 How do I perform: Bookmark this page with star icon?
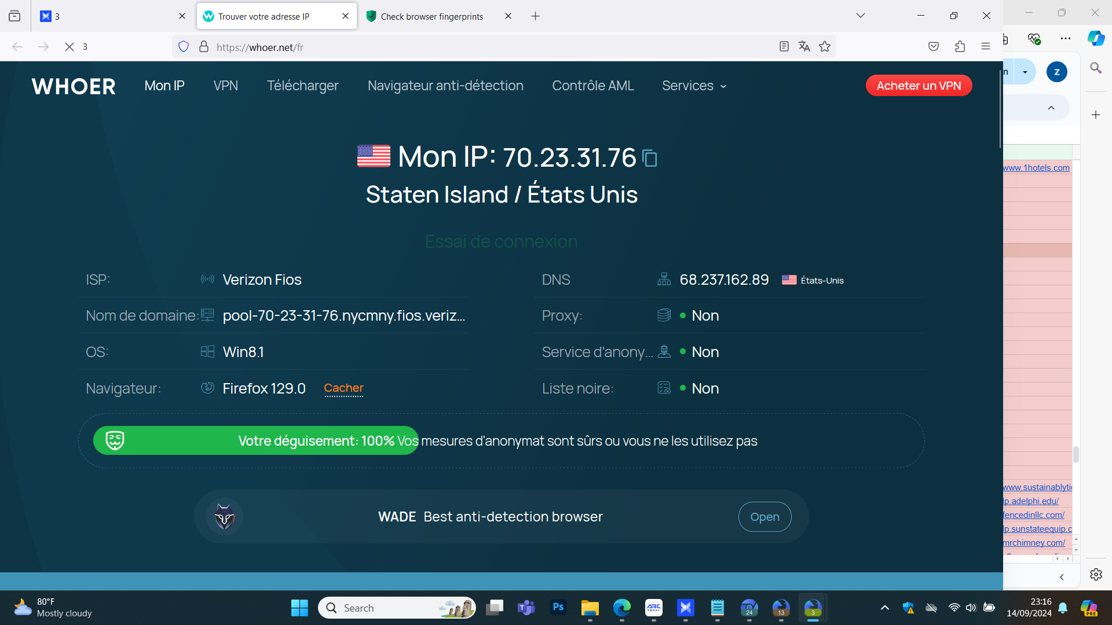click(x=825, y=47)
